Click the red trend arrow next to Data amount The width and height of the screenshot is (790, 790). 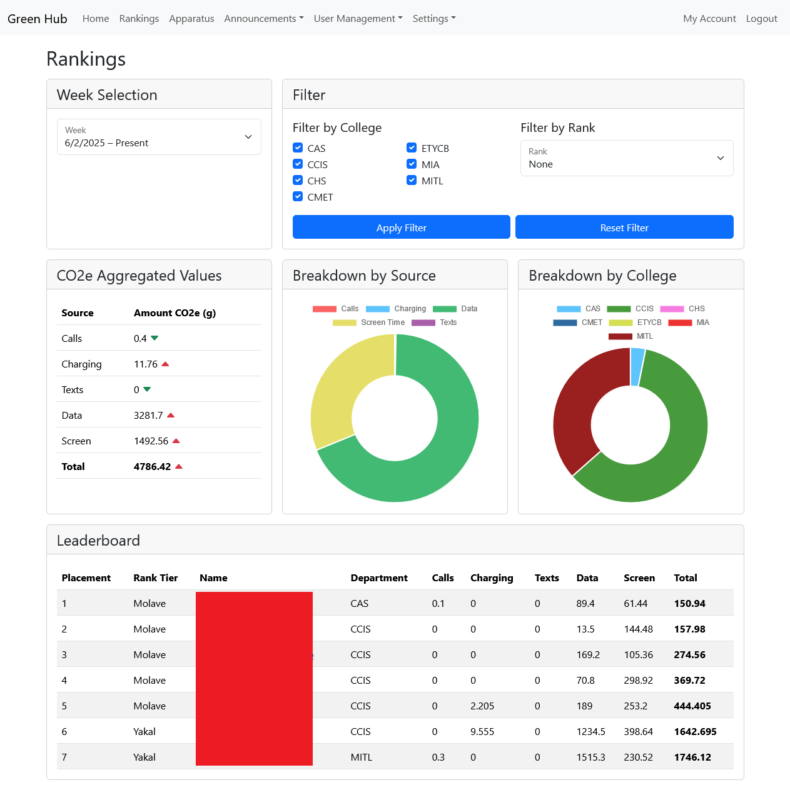[171, 416]
